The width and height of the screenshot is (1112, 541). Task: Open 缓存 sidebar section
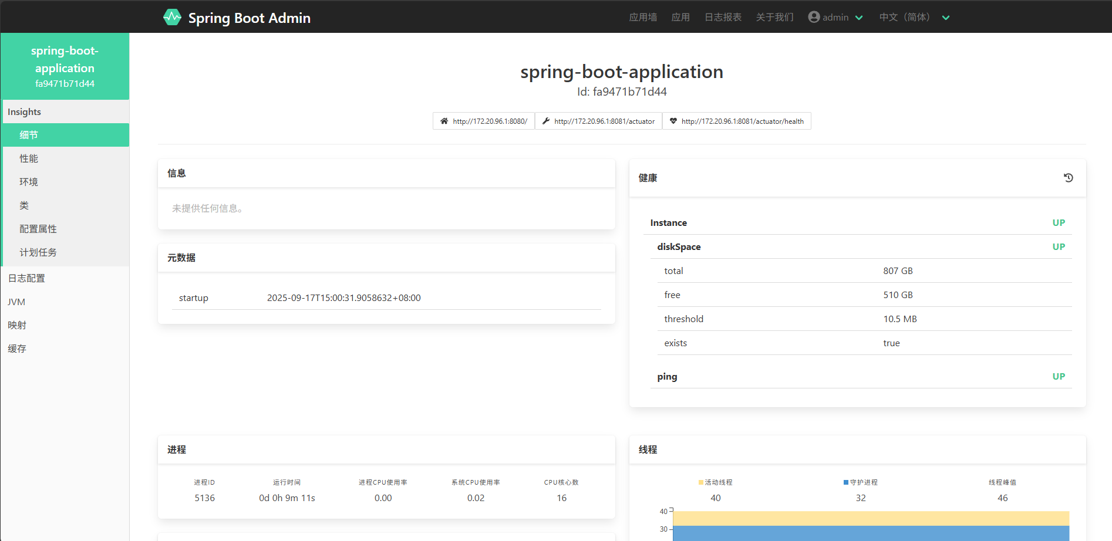65,349
